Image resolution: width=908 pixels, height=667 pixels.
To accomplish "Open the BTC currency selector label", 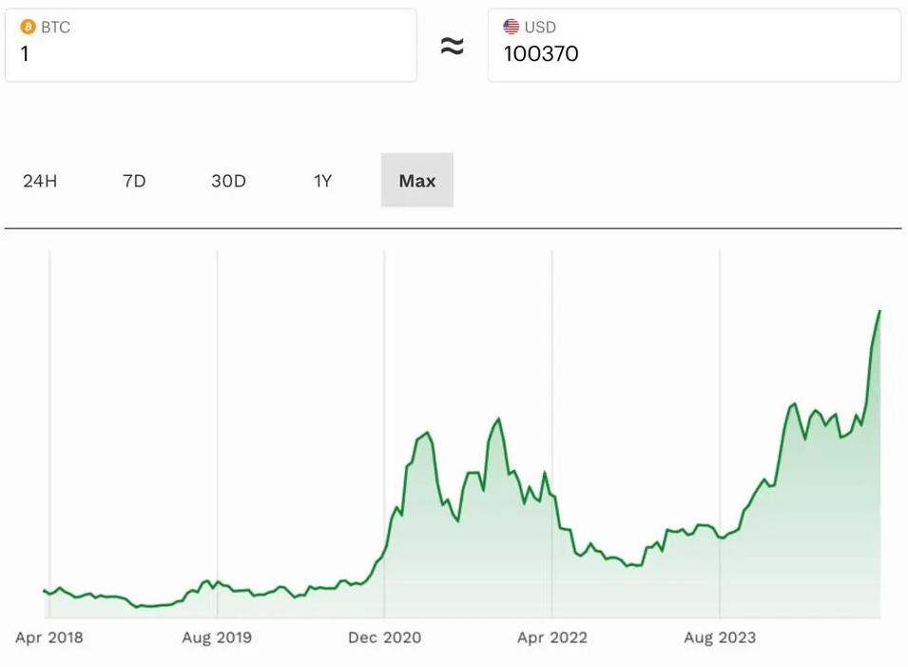I will pyautogui.click(x=55, y=27).
